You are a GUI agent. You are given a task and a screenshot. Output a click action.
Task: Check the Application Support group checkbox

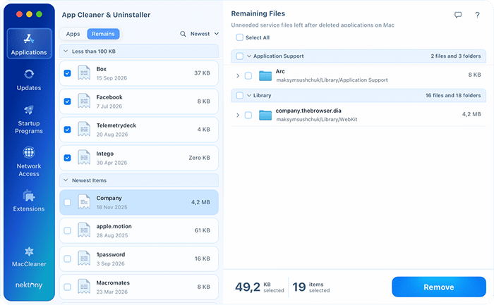[240, 56]
